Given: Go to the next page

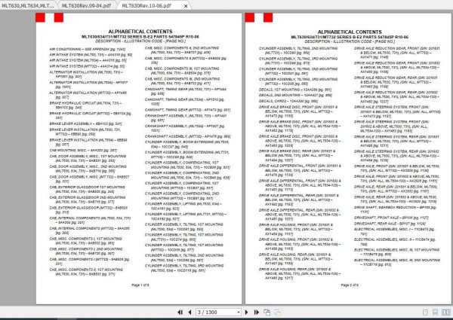Looking at the screenshot, I should tap(246, 312).
